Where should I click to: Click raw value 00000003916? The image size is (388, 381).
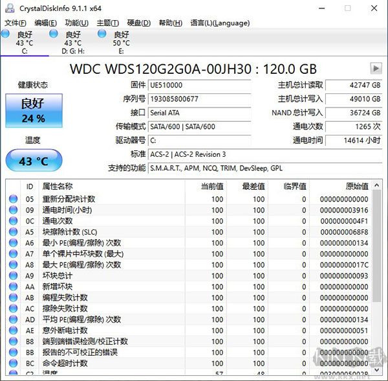[344, 210]
